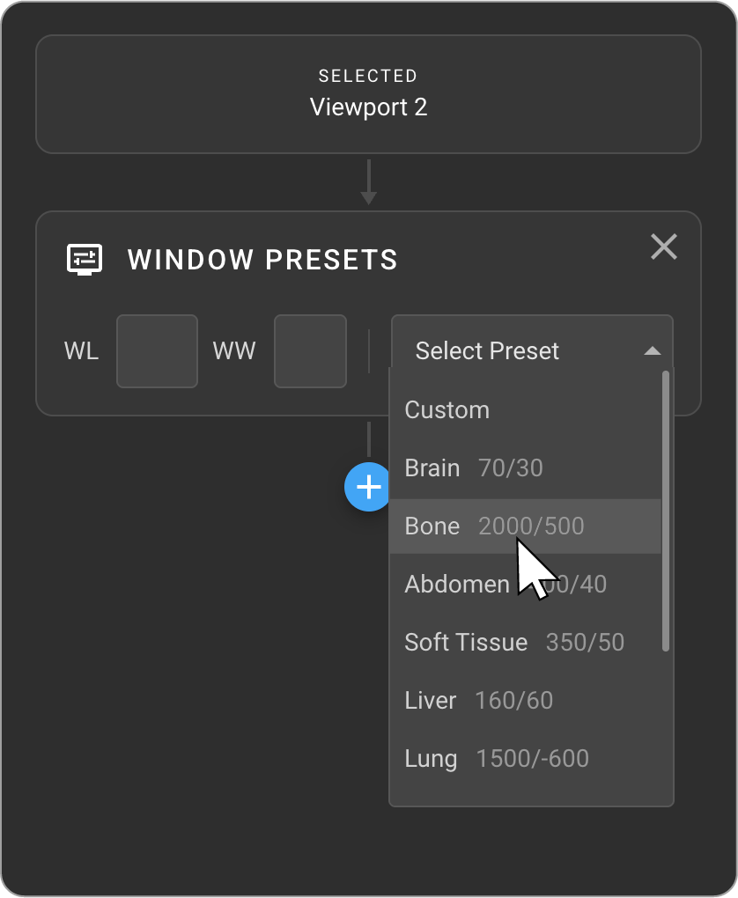The width and height of the screenshot is (738, 898).
Task: Collapse the preset list using the caret arrow
Action: click(652, 351)
